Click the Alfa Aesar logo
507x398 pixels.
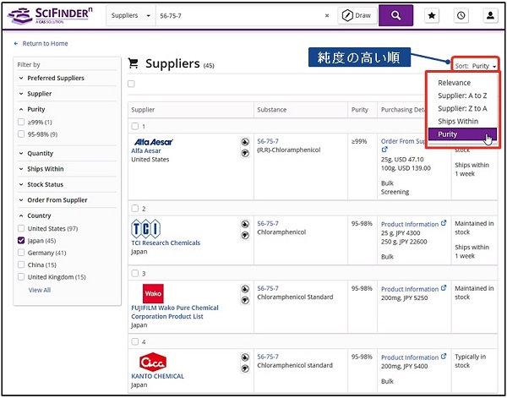pyautogui.click(x=153, y=142)
